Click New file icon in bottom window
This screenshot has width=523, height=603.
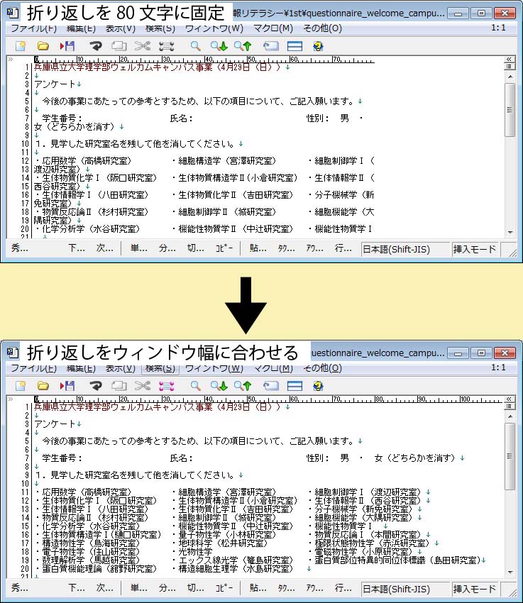(21, 386)
